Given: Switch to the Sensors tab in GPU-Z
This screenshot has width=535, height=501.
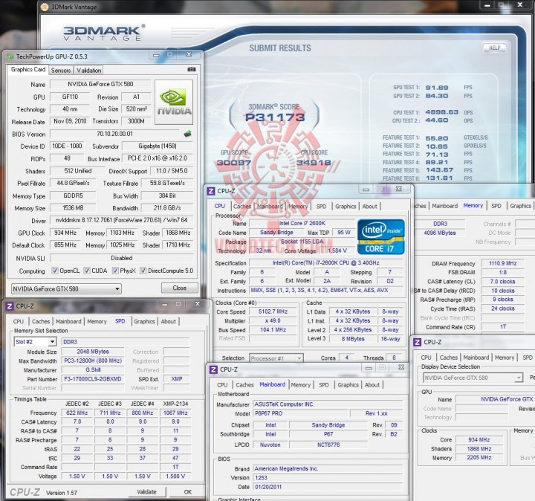Looking at the screenshot, I should pyautogui.click(x=61, y=71).
